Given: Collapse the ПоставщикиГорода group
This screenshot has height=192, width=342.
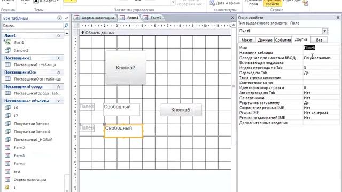Looking at the screenshot, I should 58,86.
